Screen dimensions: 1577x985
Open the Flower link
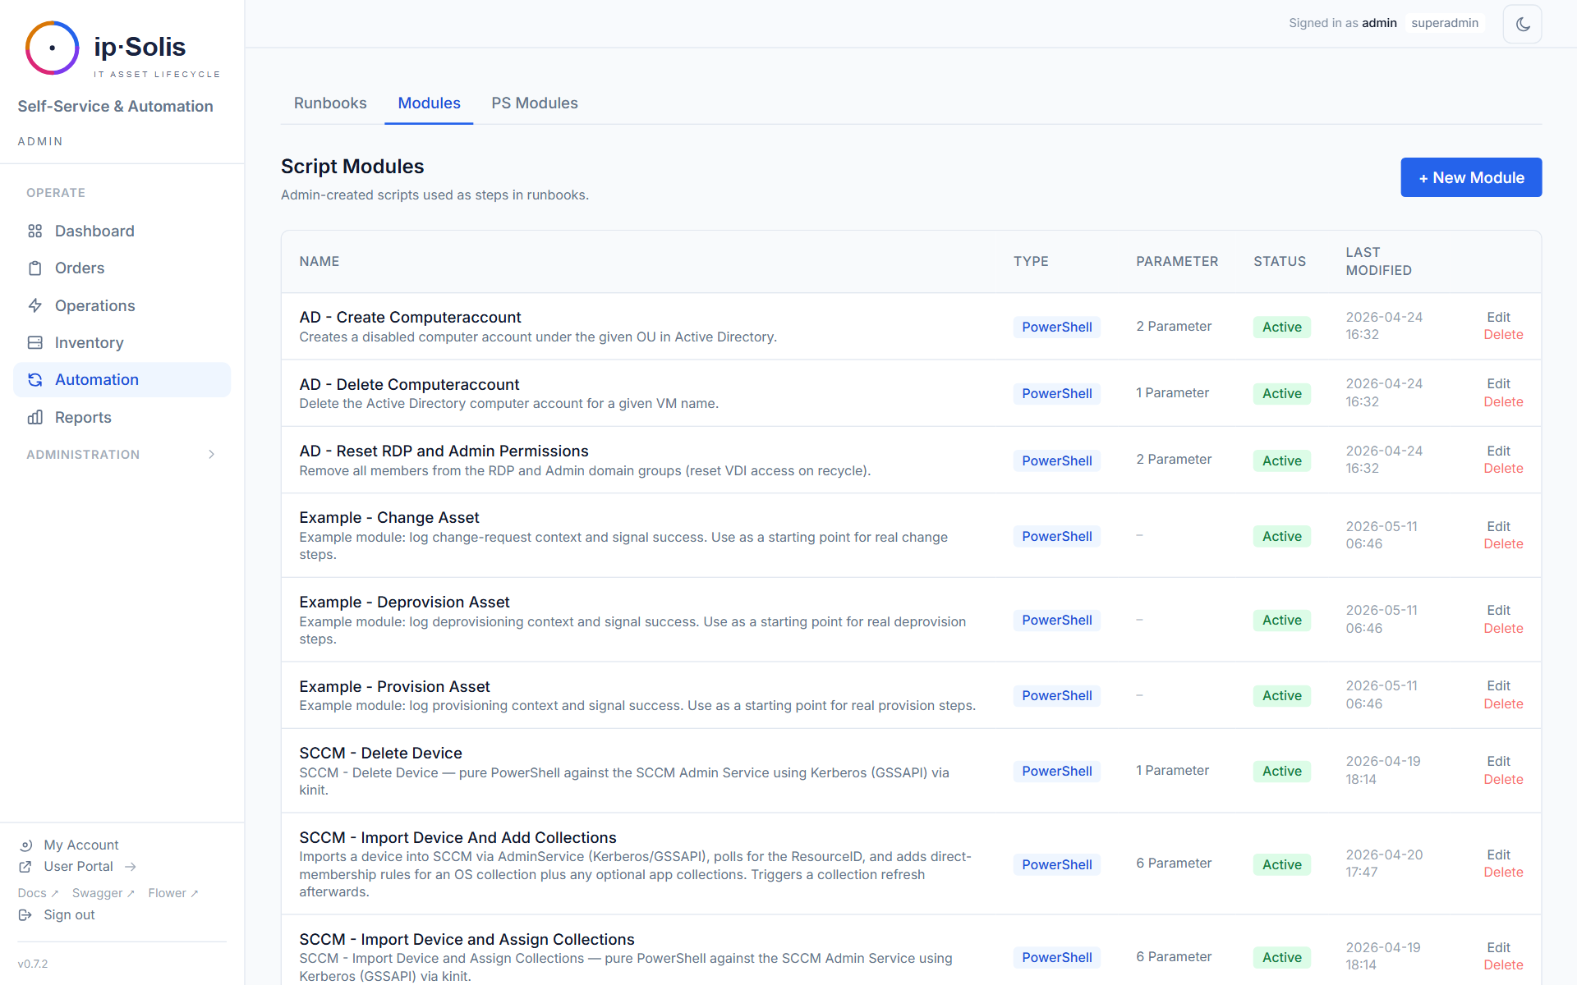click(172, 893)
